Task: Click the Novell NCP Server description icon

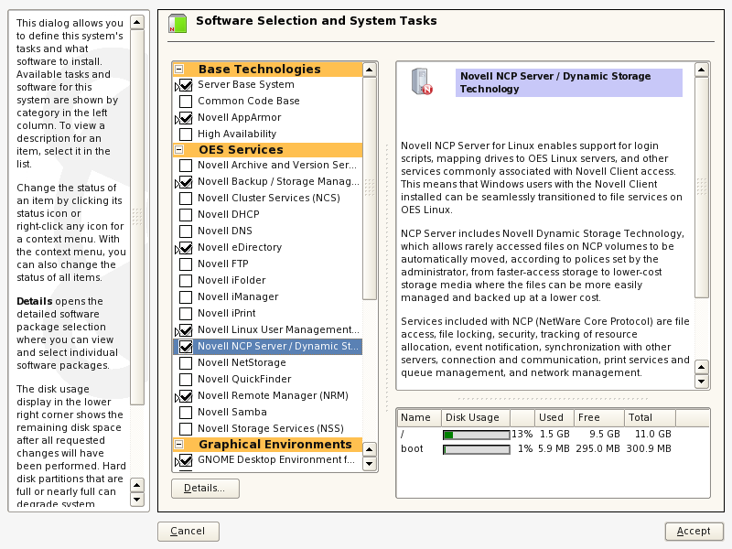Action: (x=422, y=82)
